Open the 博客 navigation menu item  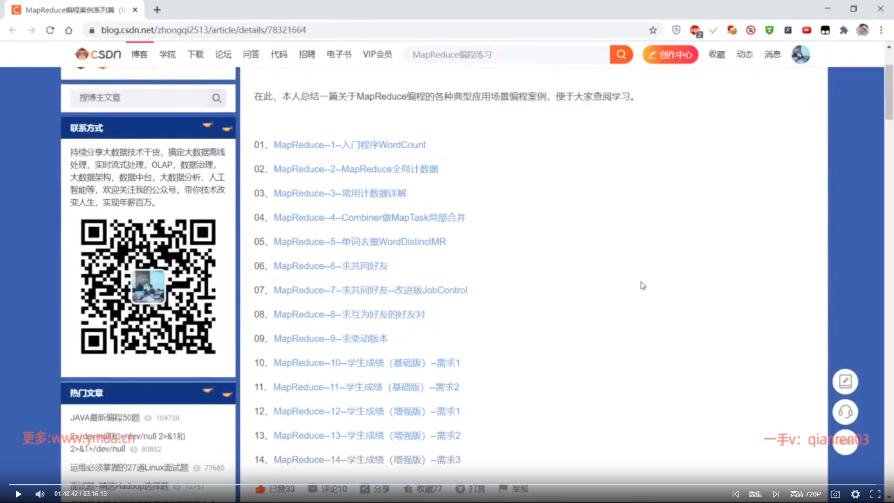coord(139,54)
